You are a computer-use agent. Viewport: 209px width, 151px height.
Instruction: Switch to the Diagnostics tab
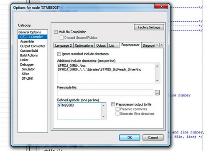(148, 45)
